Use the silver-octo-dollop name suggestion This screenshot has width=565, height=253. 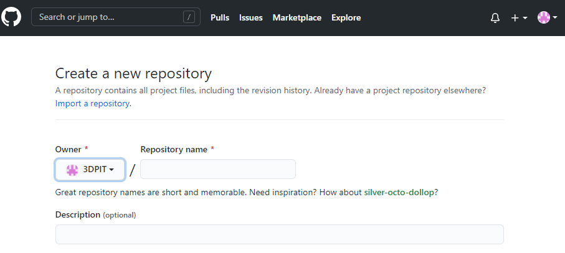[x=399, y=193]
